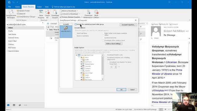Image resolution: width=197 pixels, height=111 pixels.
Task: Switch to the Folder tab
Action: click(39, 7)
